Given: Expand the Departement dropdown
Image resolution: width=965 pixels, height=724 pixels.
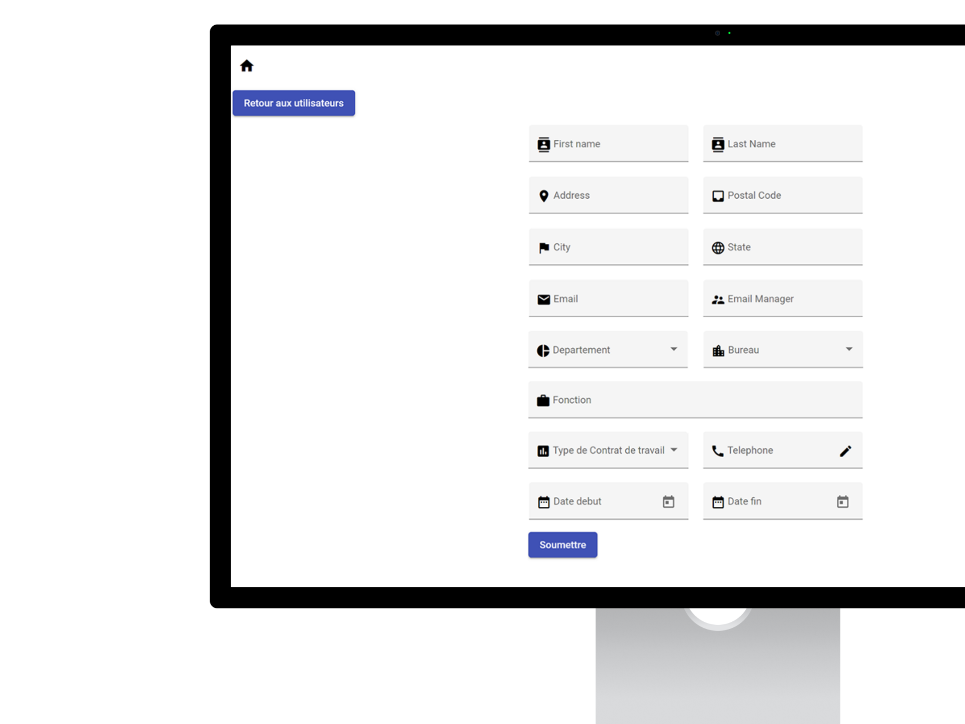Looking at the screenshot, I should (x=673, y=349).
